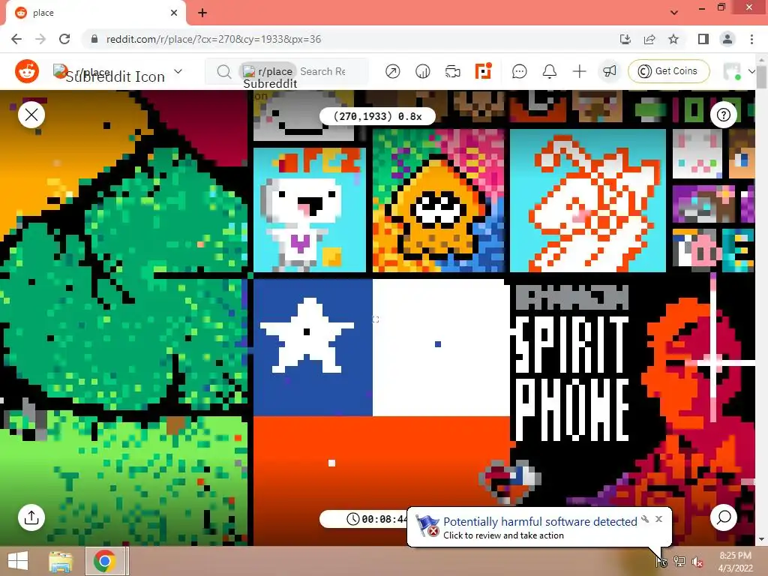This screenshot has width=768, height=576.
Task: Go back using browser back arrow
Action: click(16, 39)
